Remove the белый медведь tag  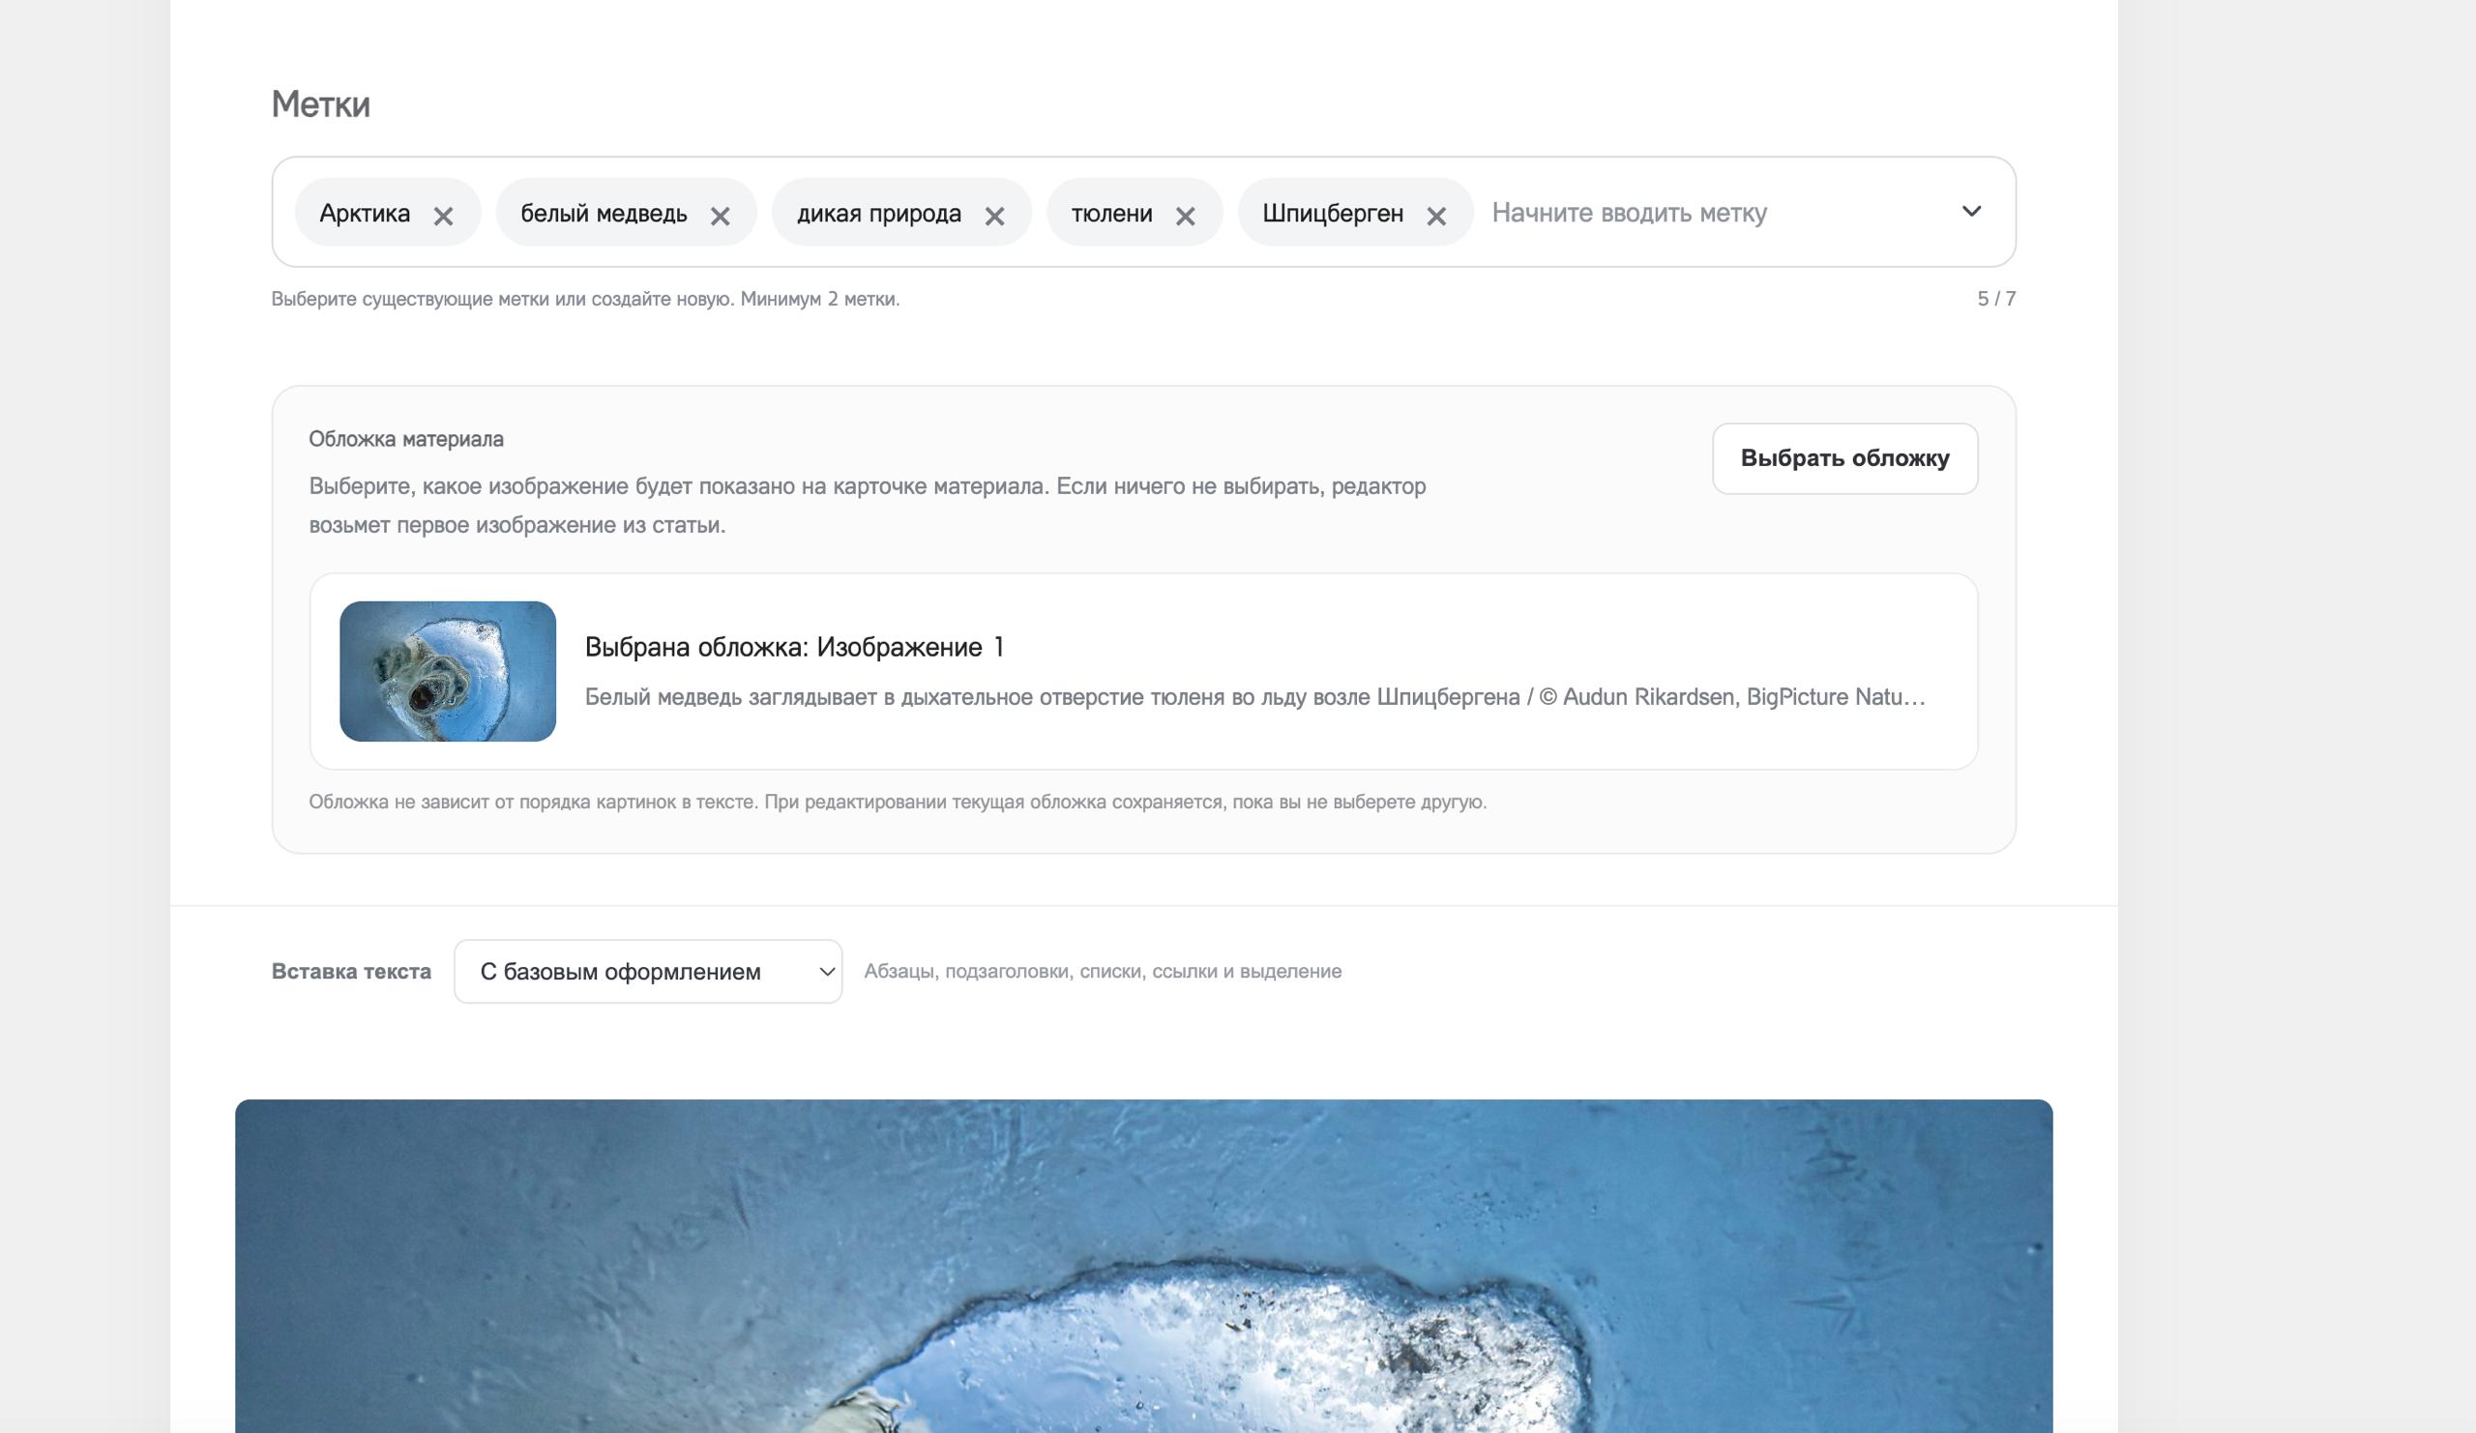click(721, 215)
